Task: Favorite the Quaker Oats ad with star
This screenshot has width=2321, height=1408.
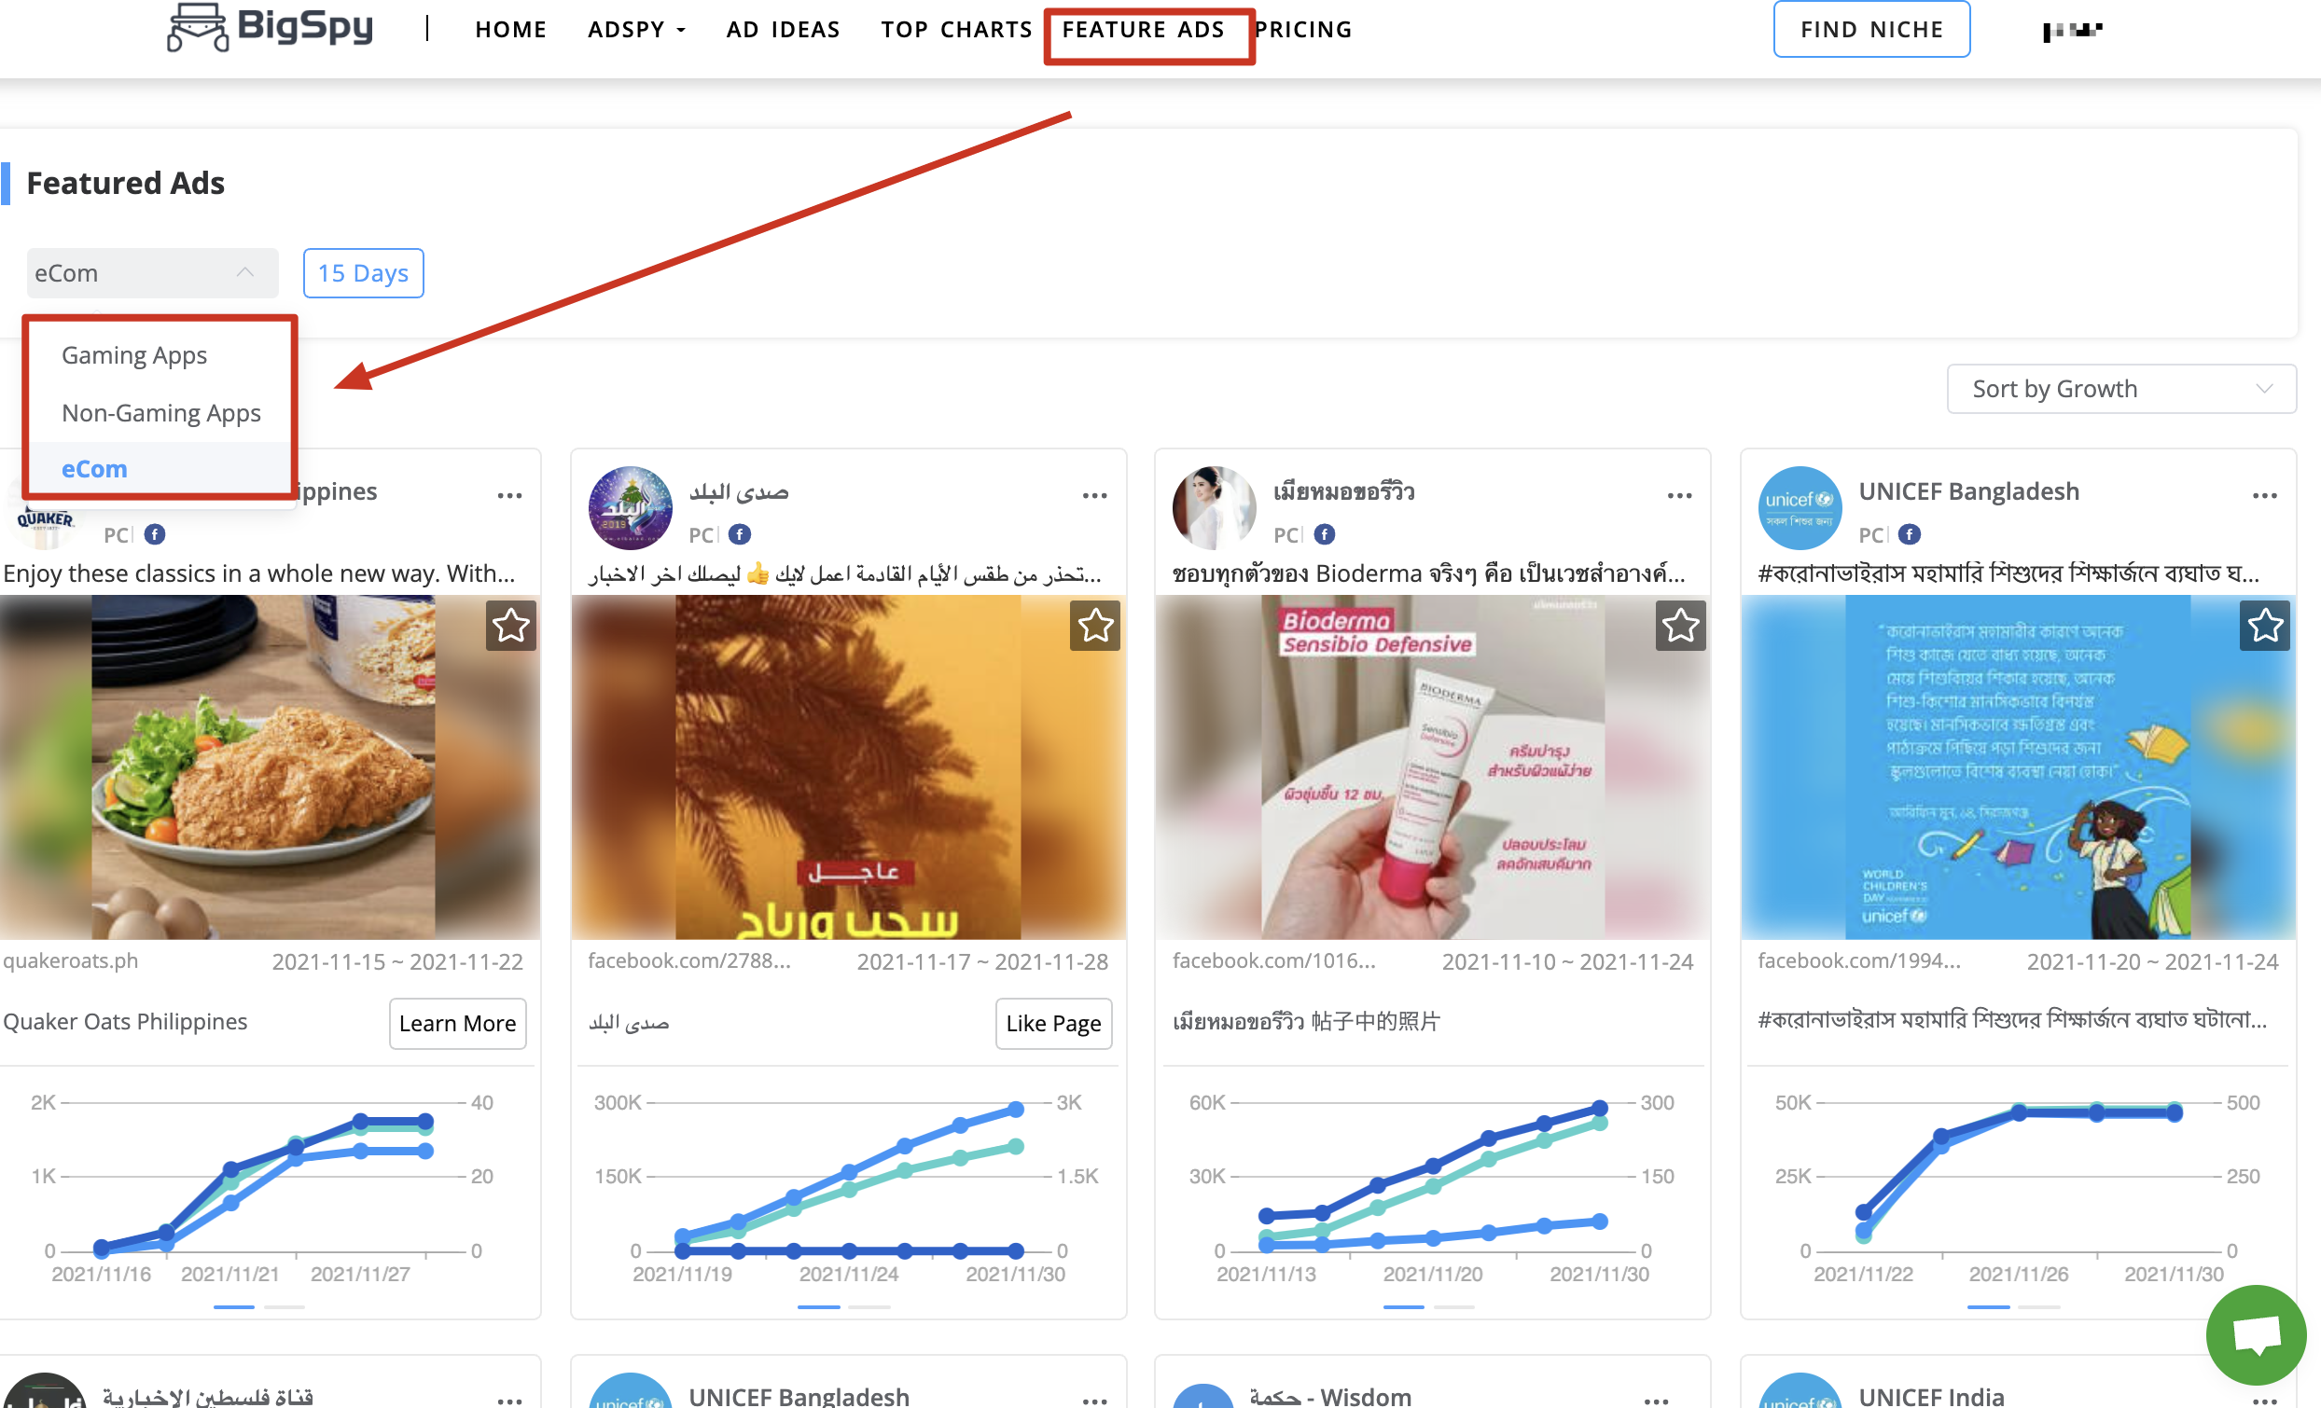Action: 510,626
